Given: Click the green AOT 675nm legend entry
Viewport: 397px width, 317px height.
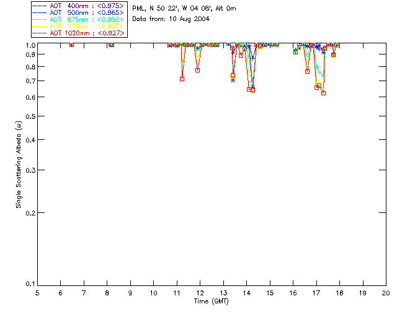Looking at the screenshot, I should [79, 19].
